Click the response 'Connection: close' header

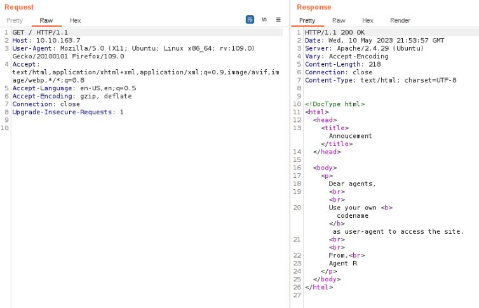[x=339, y=72]
